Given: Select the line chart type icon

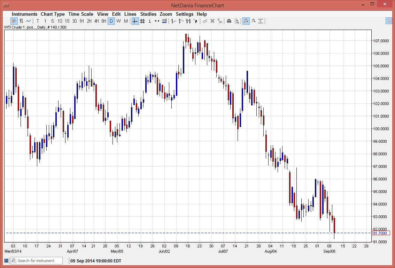Looking at the screenshot, I should pyautogui.click(x=29, y=21).
